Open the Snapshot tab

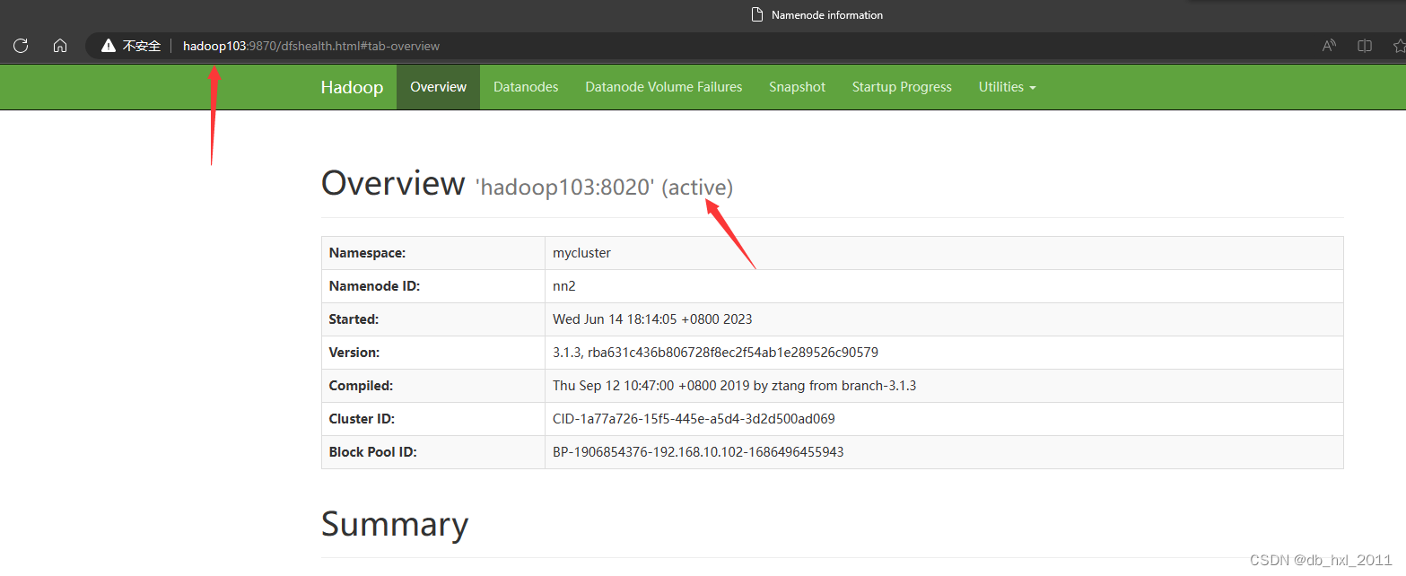pos(797,86)
